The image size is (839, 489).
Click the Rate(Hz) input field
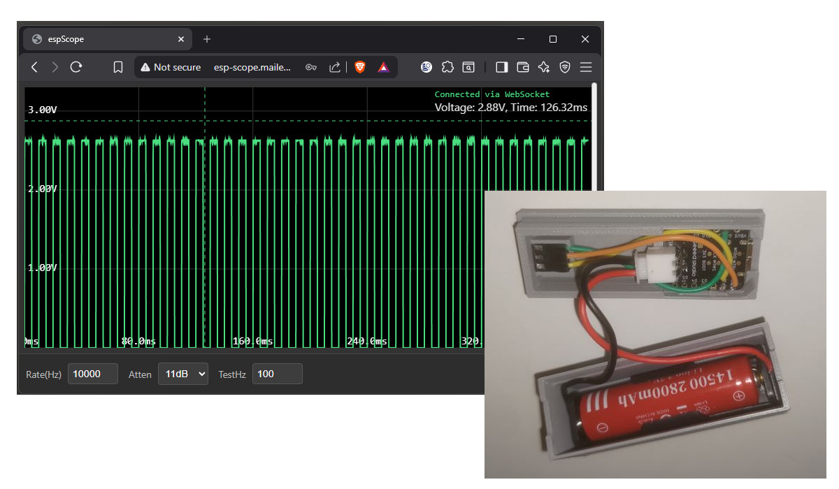pyautogui.click(x=93, y=374)
